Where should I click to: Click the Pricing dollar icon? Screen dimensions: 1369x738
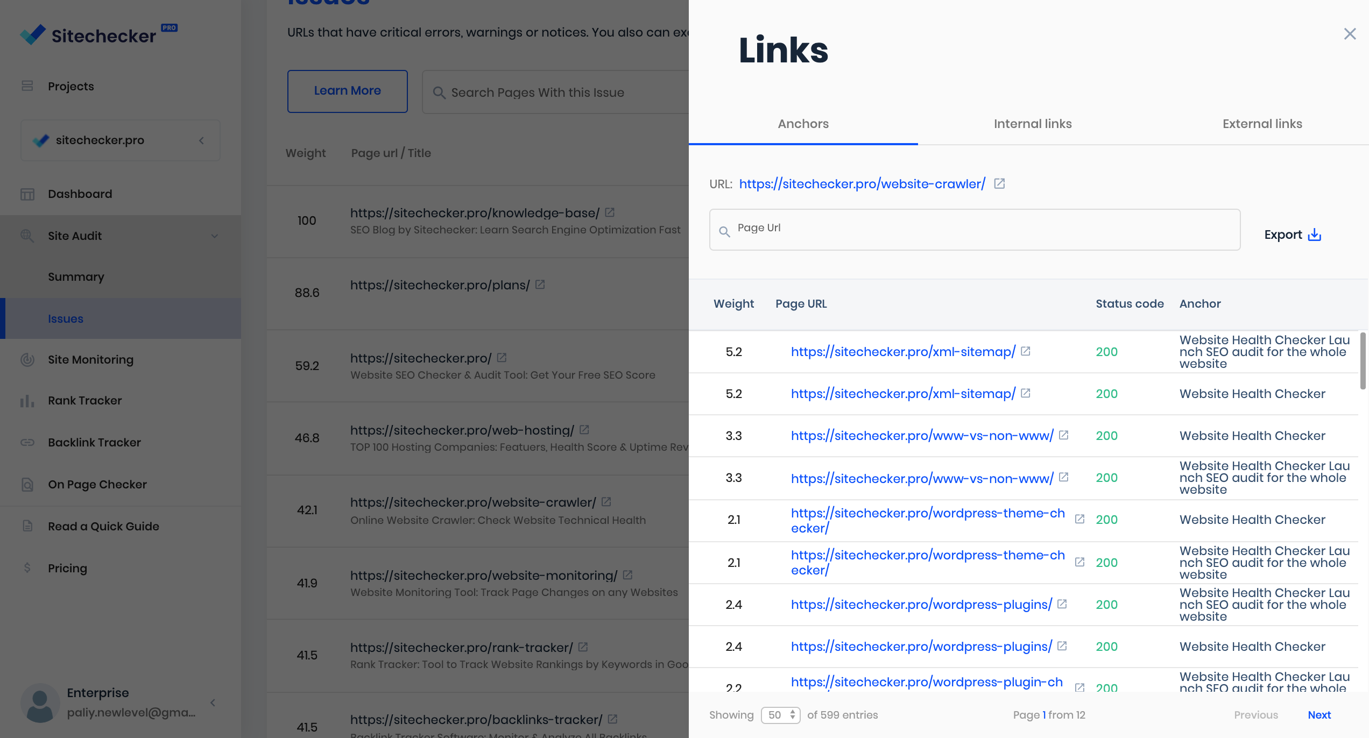tap(27, 568)
